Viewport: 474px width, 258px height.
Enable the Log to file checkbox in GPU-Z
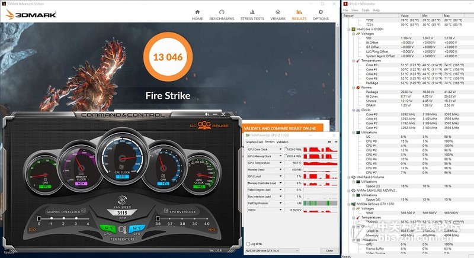pyautogui.click(x=248, y=244)
